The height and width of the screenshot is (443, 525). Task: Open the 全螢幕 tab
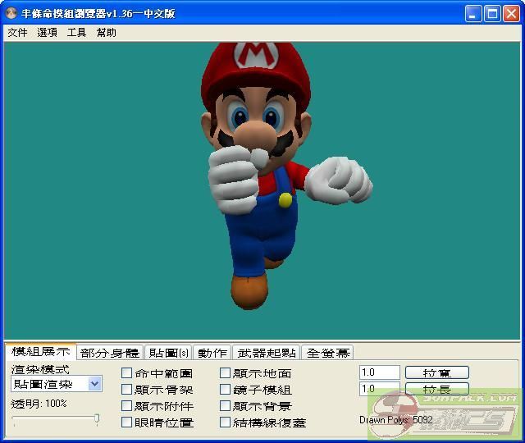click(327, 353)
